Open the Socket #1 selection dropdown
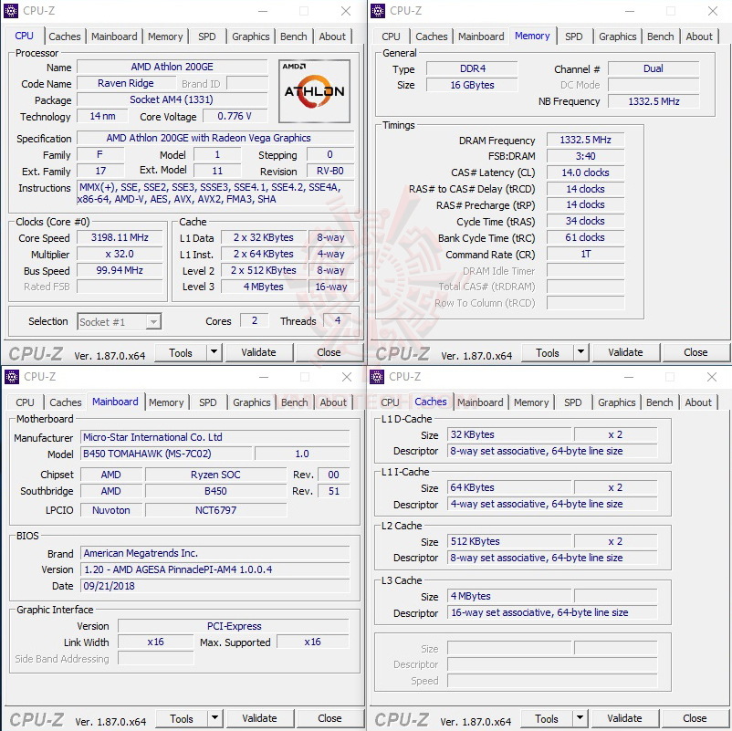Viewport: 732px width, 731px height. [120, 321]
